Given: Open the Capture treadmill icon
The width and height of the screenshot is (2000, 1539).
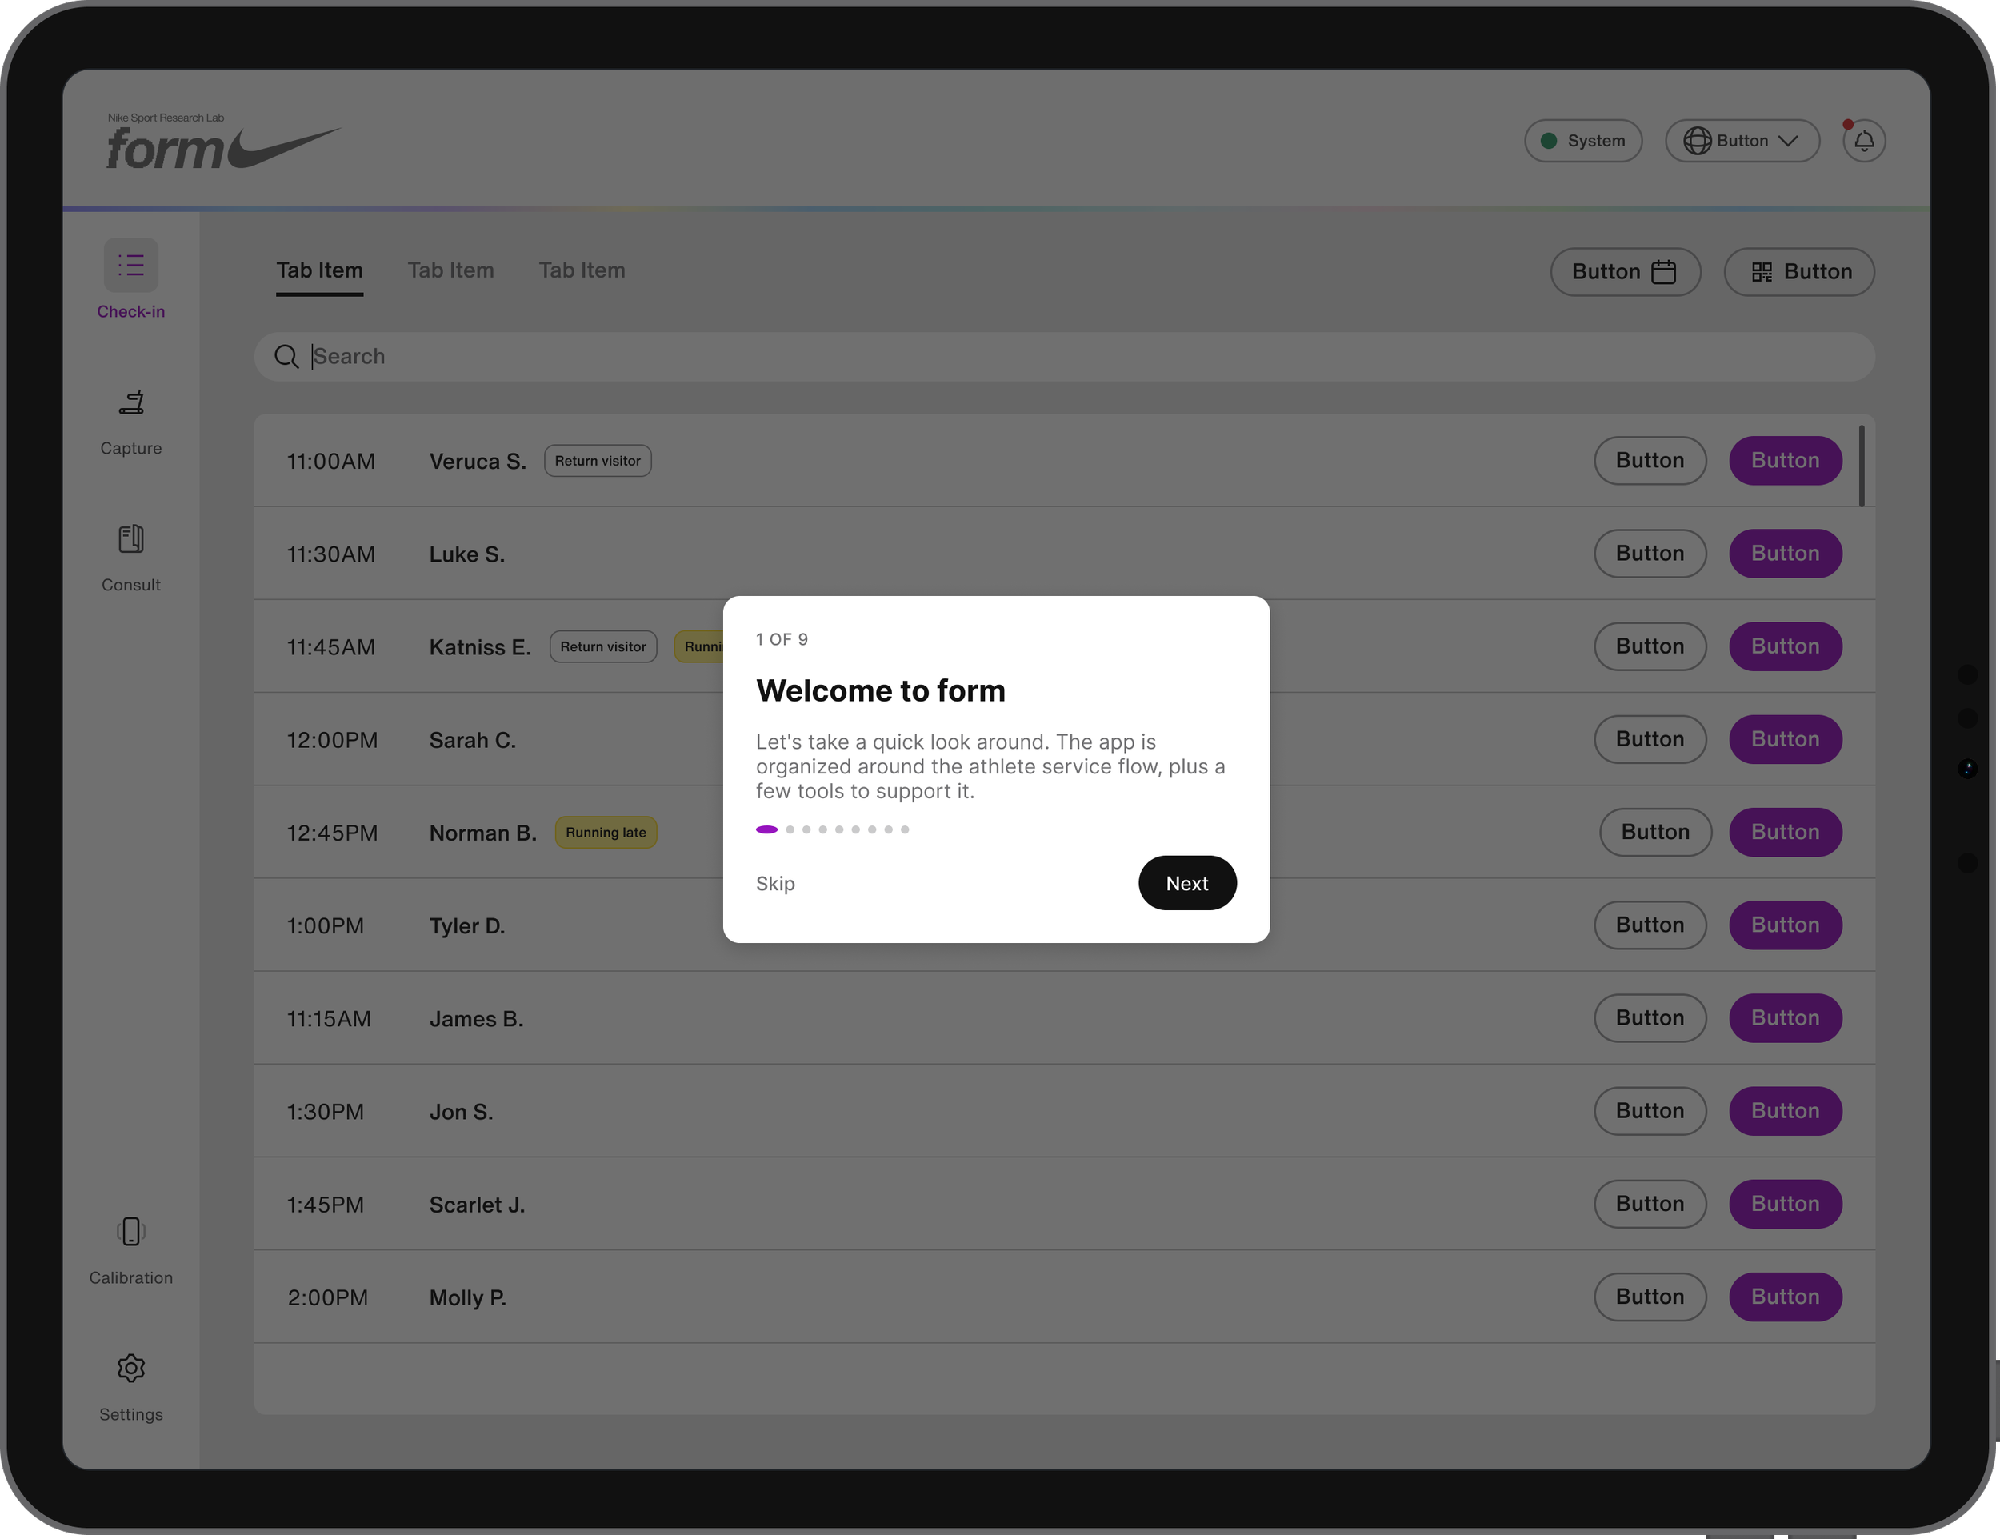Looking at the screenshot, I should (131, 403).
